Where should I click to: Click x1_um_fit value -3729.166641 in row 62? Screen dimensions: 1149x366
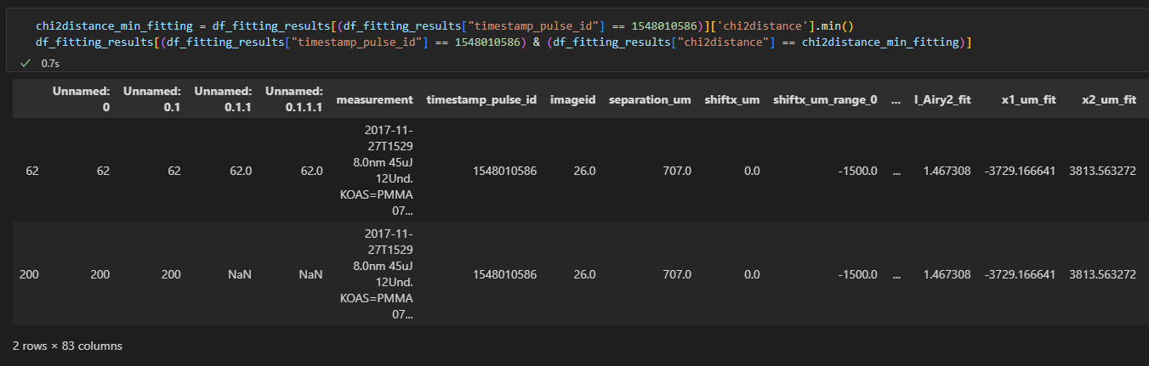click(x=1021, y=171)
